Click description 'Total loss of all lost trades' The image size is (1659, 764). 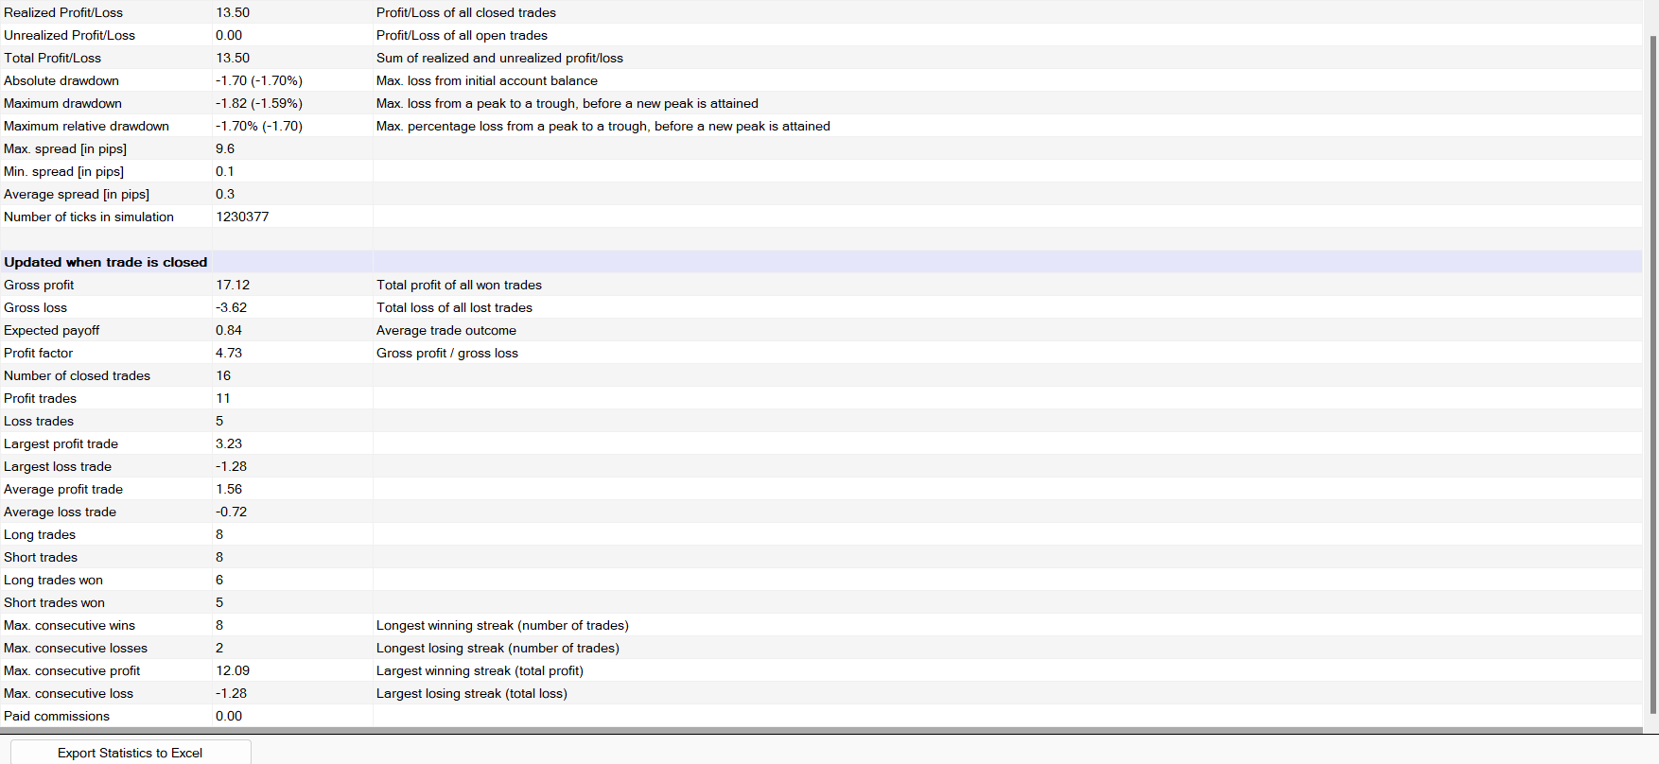point(454,307)
